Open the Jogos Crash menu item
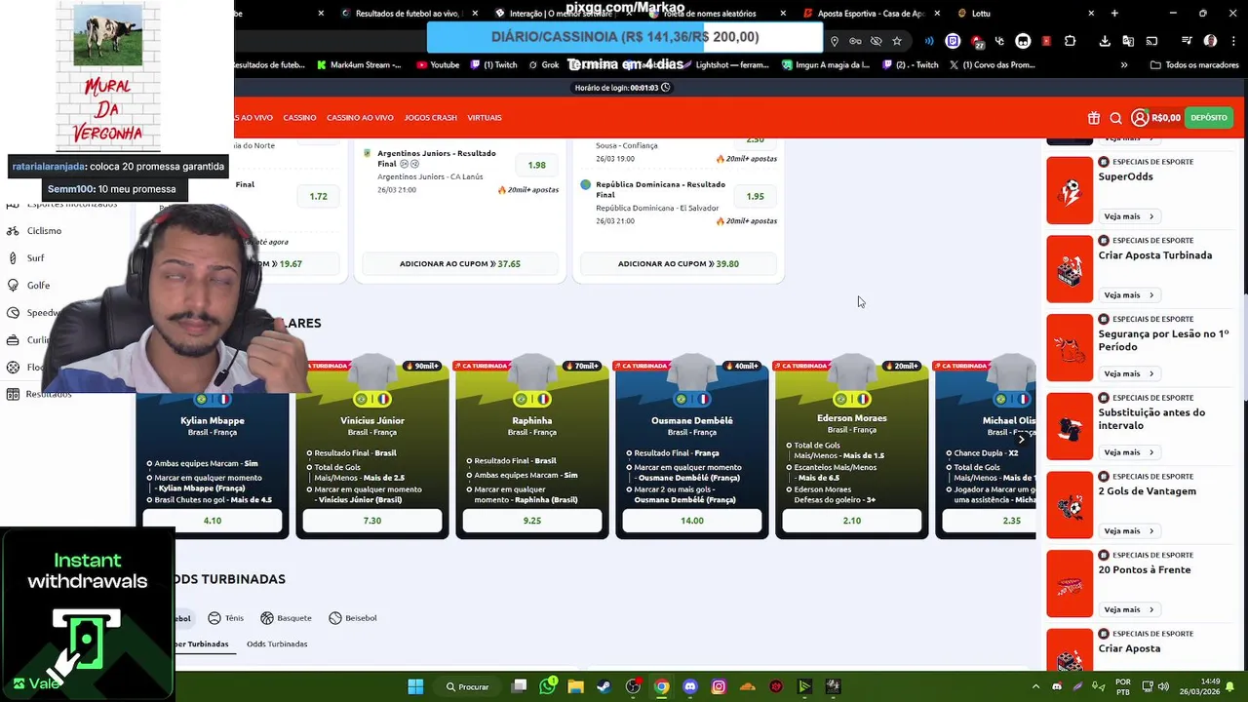 coord(430,118)
